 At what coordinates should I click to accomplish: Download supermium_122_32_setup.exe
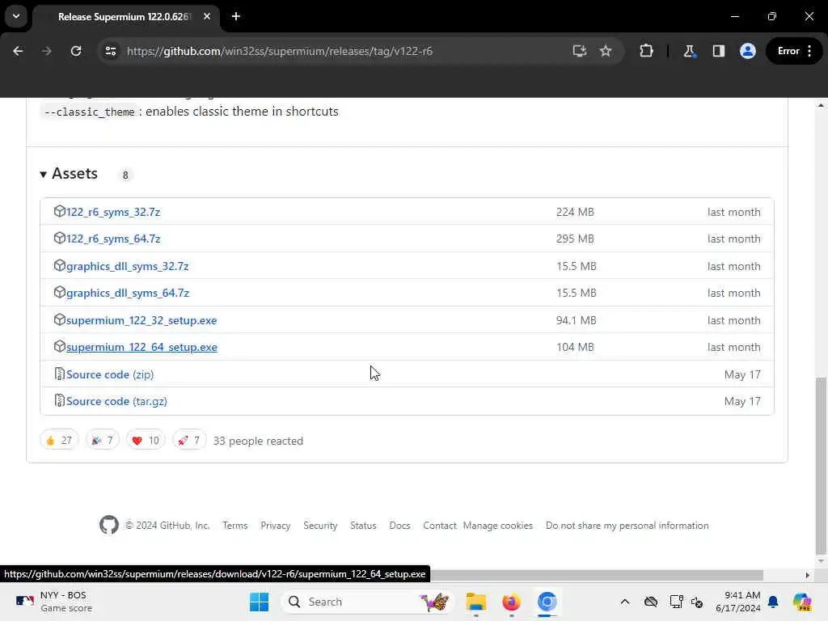pos(142,320)
